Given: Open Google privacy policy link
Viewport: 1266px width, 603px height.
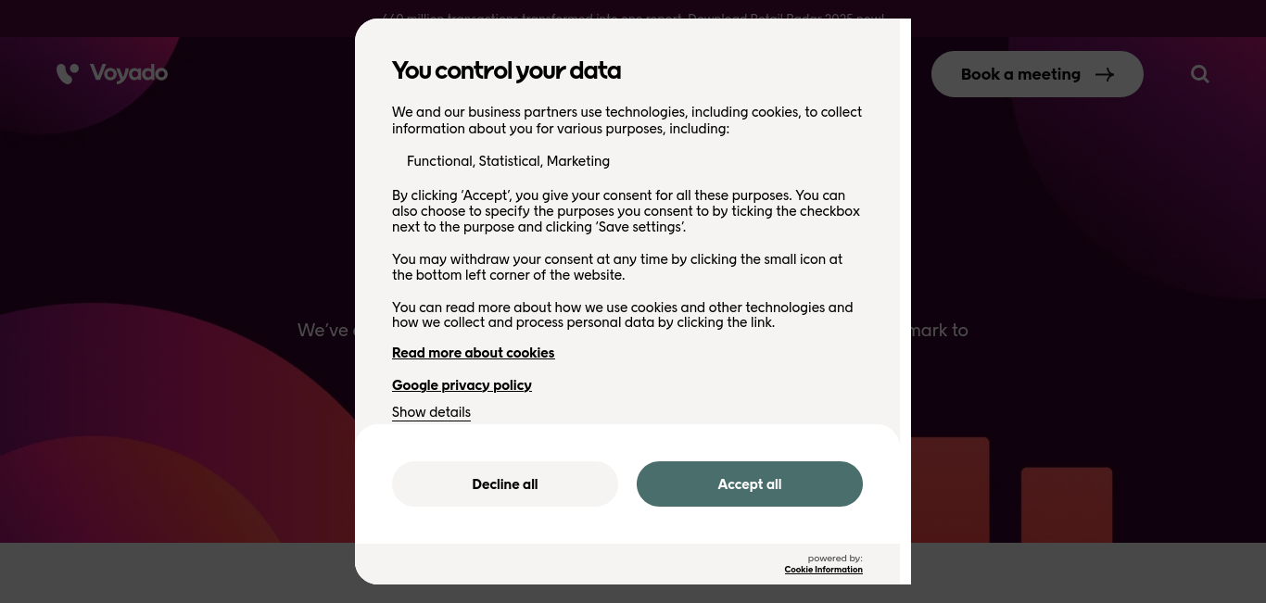Looking at the screenshot, I should (462, 385).
